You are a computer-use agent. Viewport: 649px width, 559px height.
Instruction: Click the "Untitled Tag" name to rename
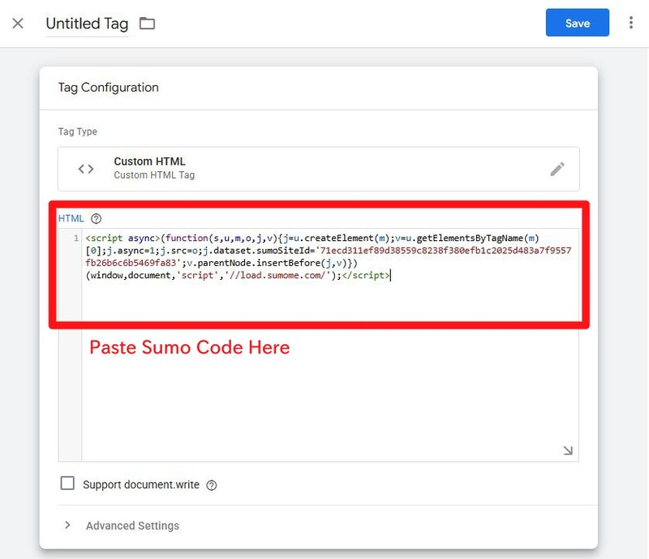click(87, 24)
